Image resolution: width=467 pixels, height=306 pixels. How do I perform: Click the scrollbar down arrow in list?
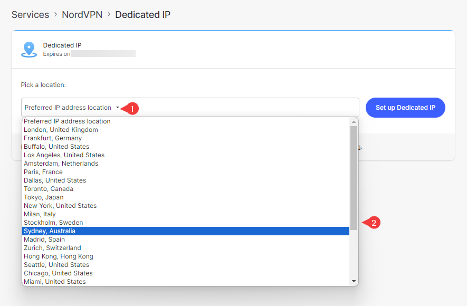coord(354,282)
